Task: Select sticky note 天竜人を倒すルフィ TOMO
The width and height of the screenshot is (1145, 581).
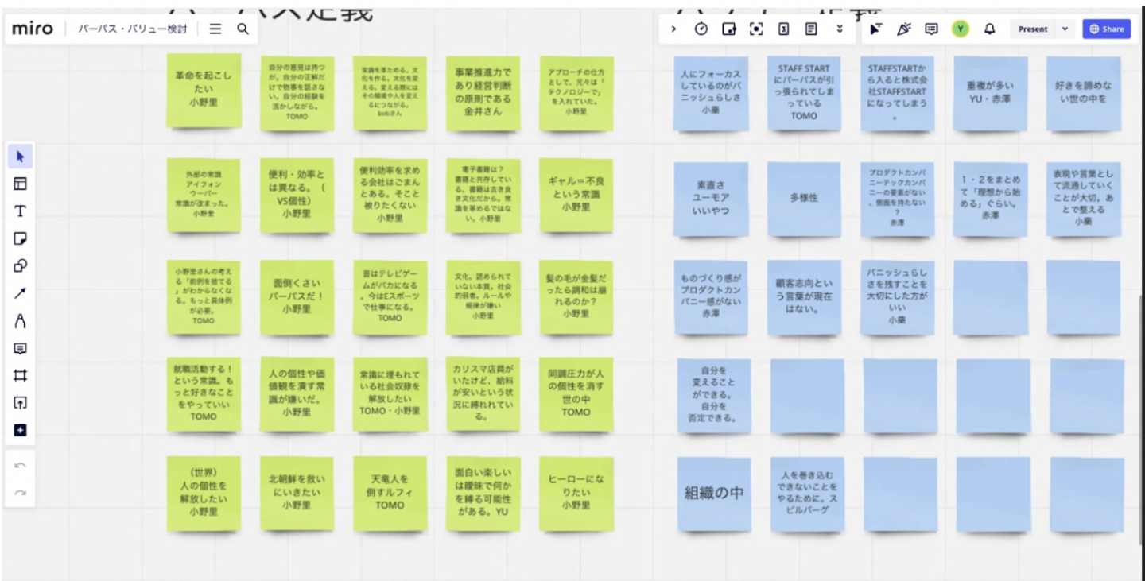Action: 390,494
